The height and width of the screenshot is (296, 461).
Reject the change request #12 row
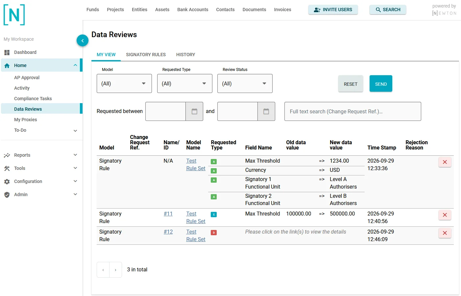click(x=445, y=233)
